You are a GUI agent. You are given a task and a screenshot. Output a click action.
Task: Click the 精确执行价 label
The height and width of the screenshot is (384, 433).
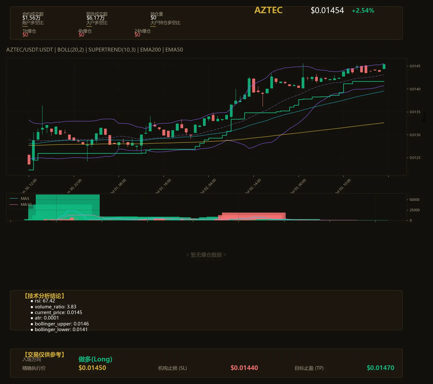tap(34, 368)
